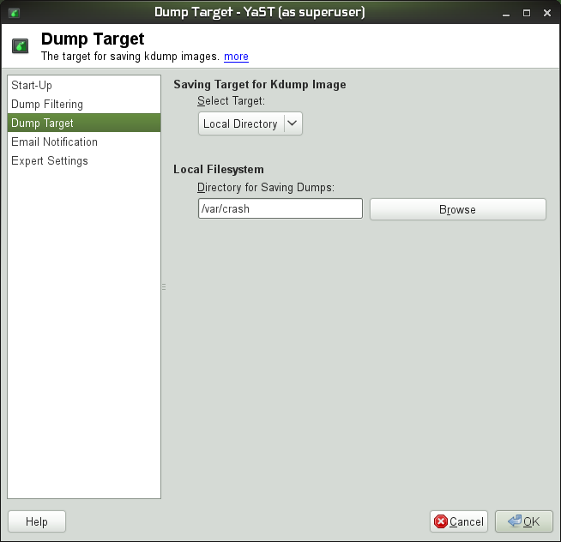Click the 'Saving Target for Kdump Image' heading
Viewport: 561px width, 542px height.
260,84
